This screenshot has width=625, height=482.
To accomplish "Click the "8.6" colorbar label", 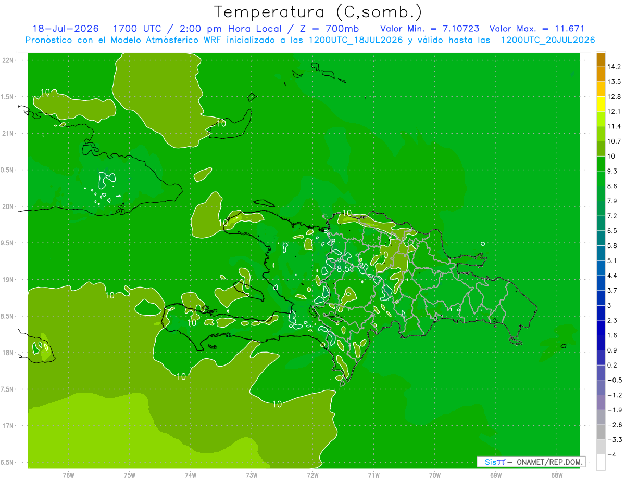I will point(612,186).
